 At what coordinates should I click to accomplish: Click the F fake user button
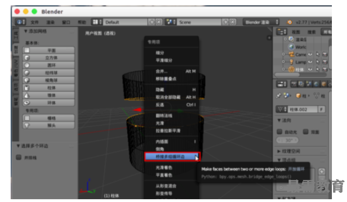[322, 110]
